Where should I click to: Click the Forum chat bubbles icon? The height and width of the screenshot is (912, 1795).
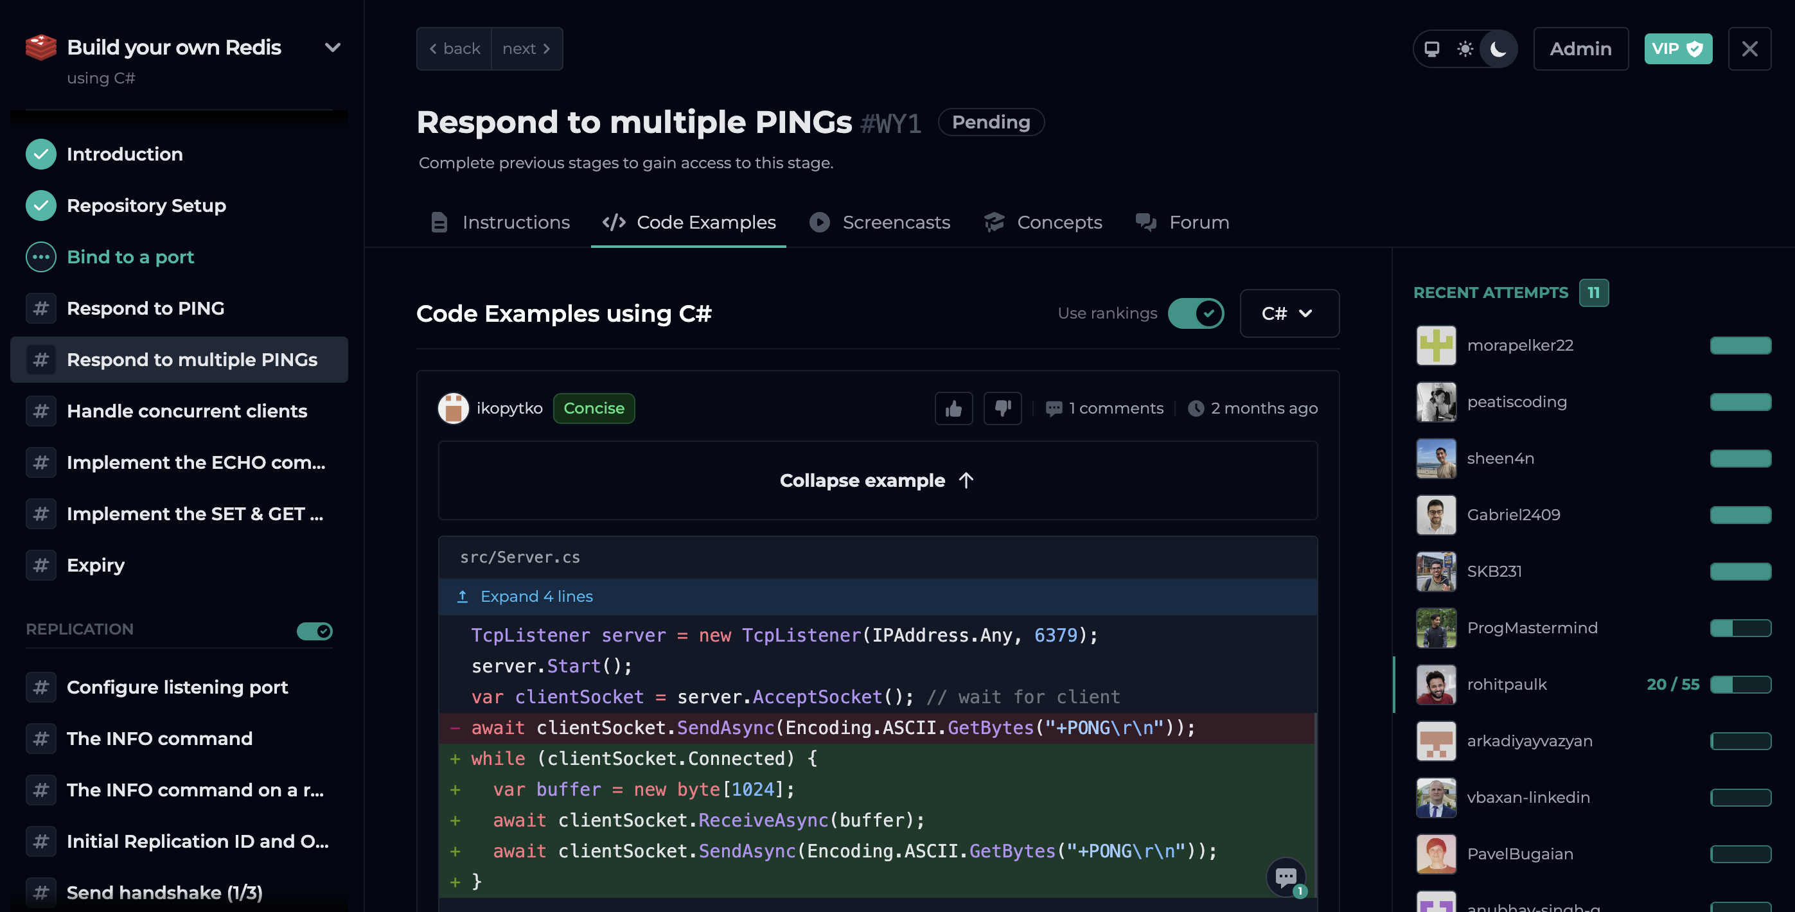click(x=1146, y=222)
